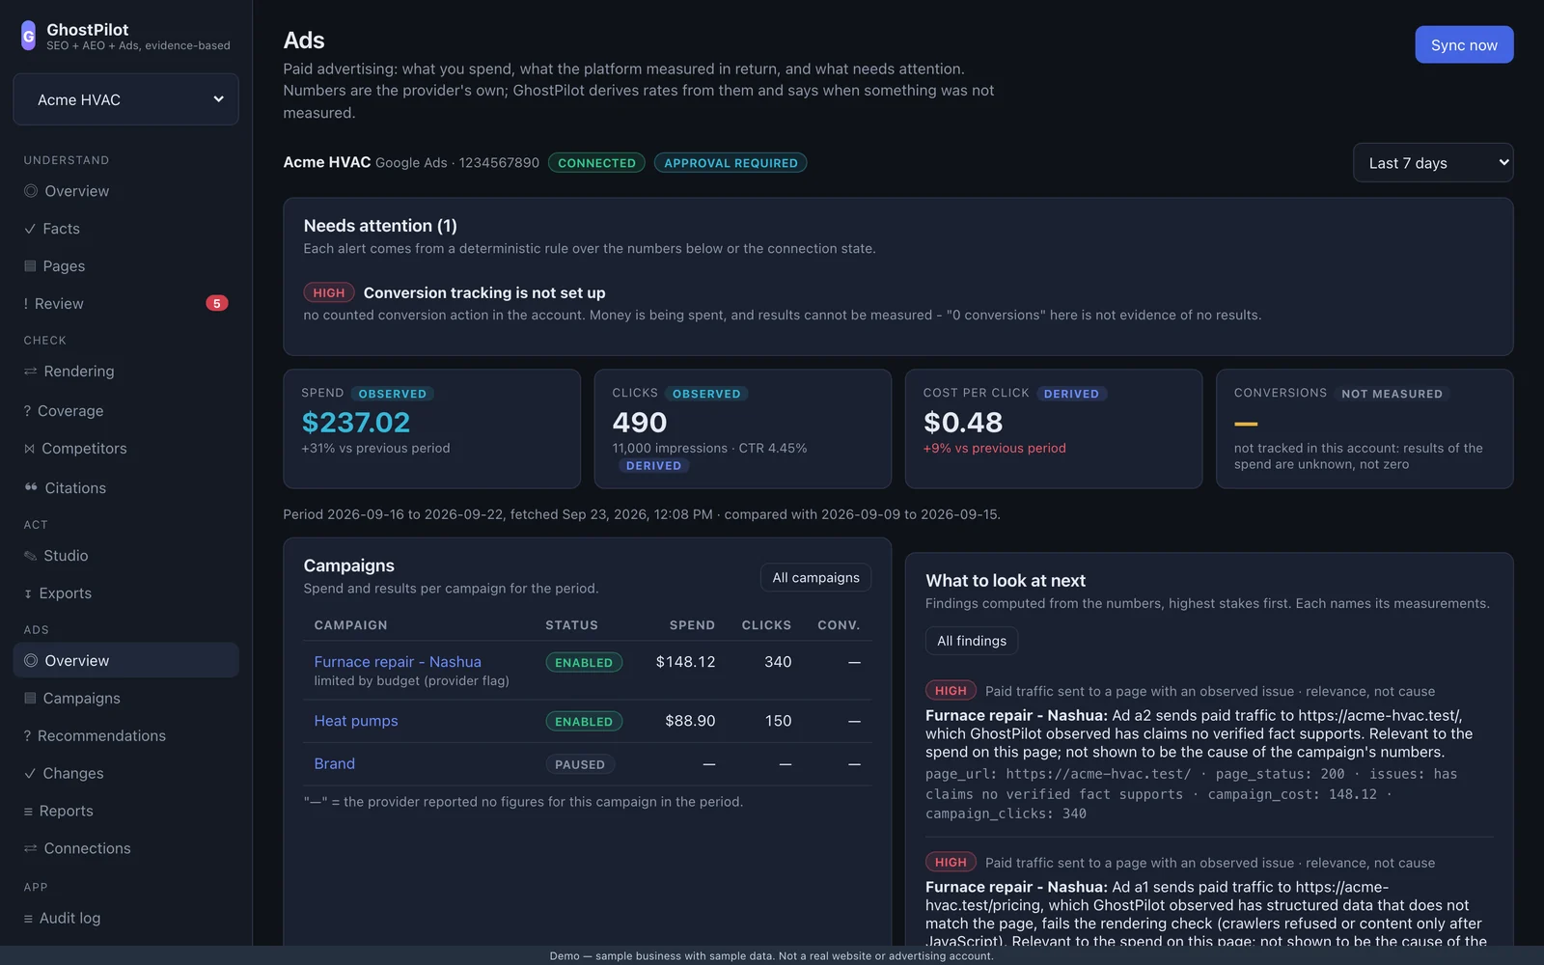
Task: Click the GhostPilot logo icon
Action: click(x=28, y=36)
